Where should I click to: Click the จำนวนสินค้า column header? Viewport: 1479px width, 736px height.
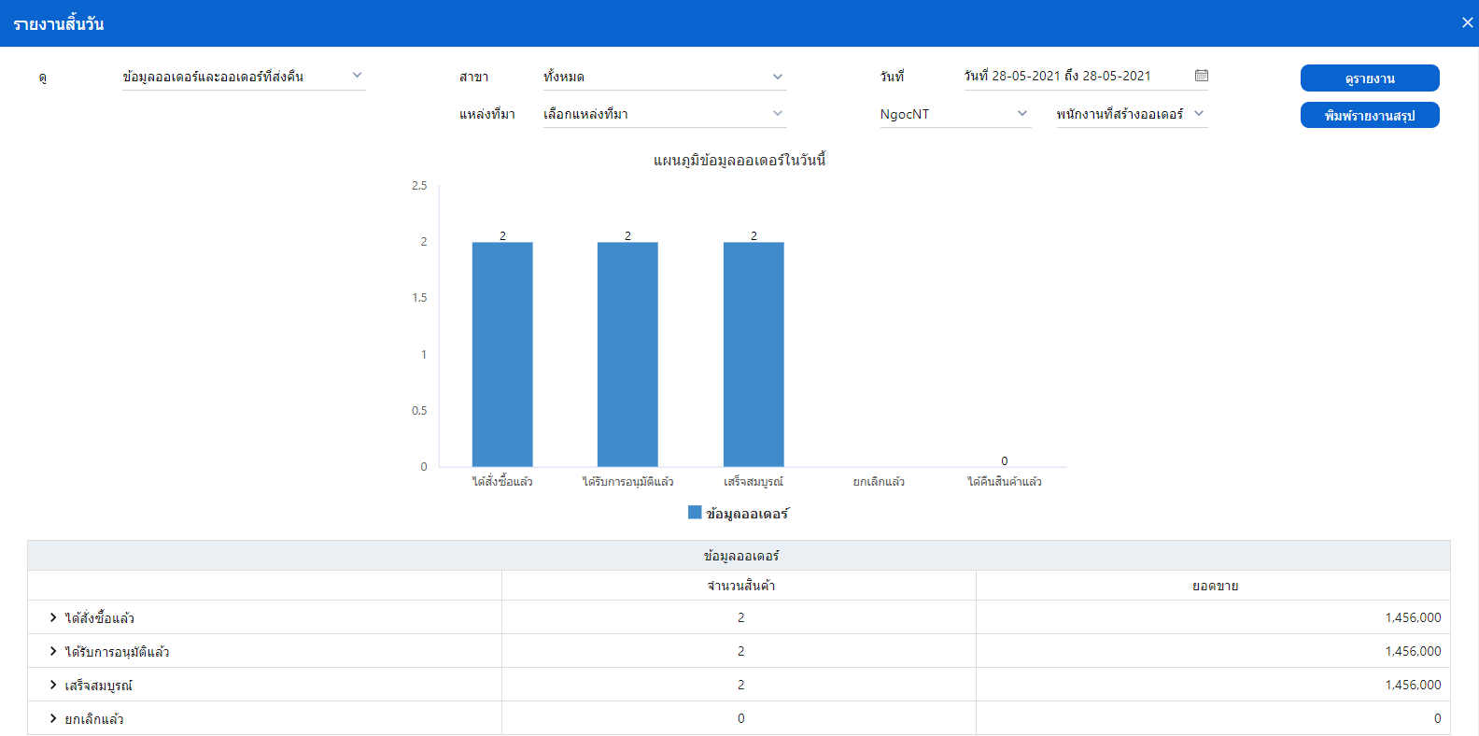point(740,586)
